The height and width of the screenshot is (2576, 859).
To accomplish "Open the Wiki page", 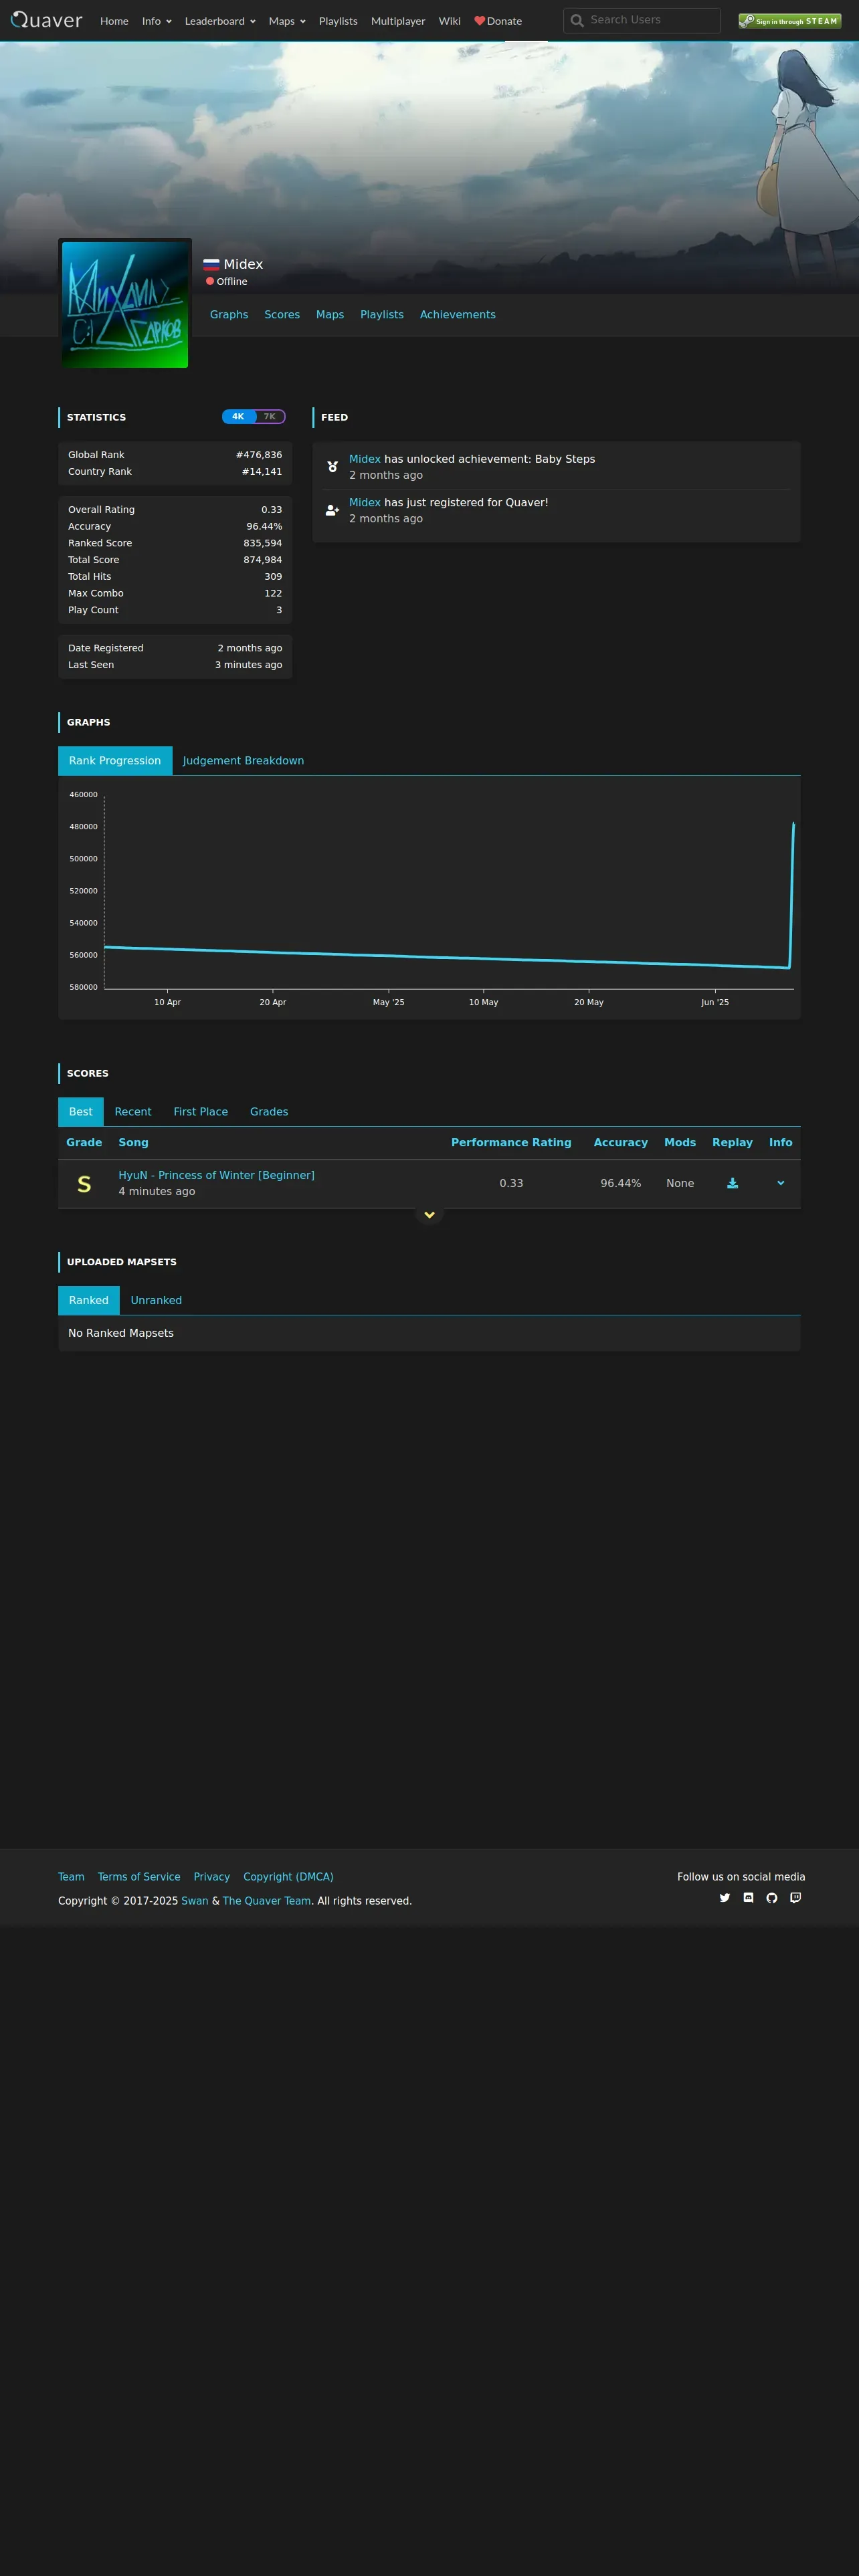I will (450, 21).
